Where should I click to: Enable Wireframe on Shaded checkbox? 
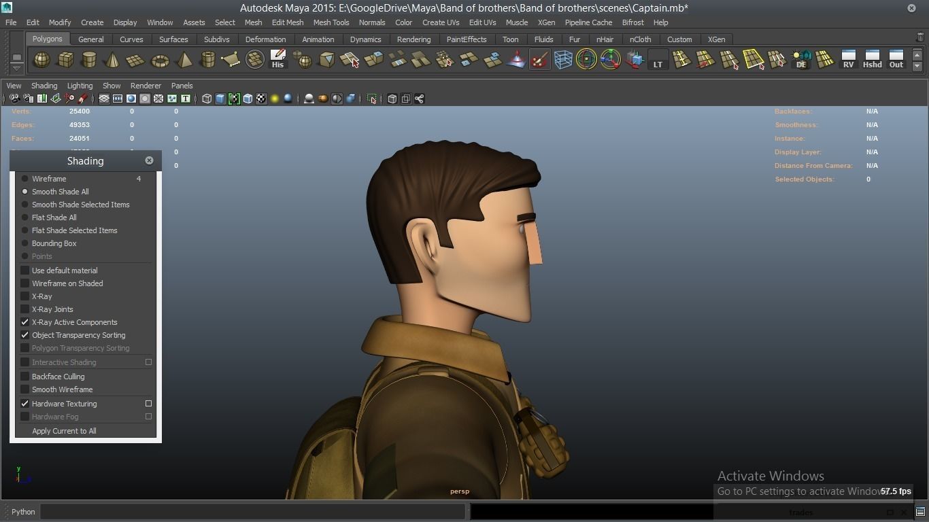[25, 283]
